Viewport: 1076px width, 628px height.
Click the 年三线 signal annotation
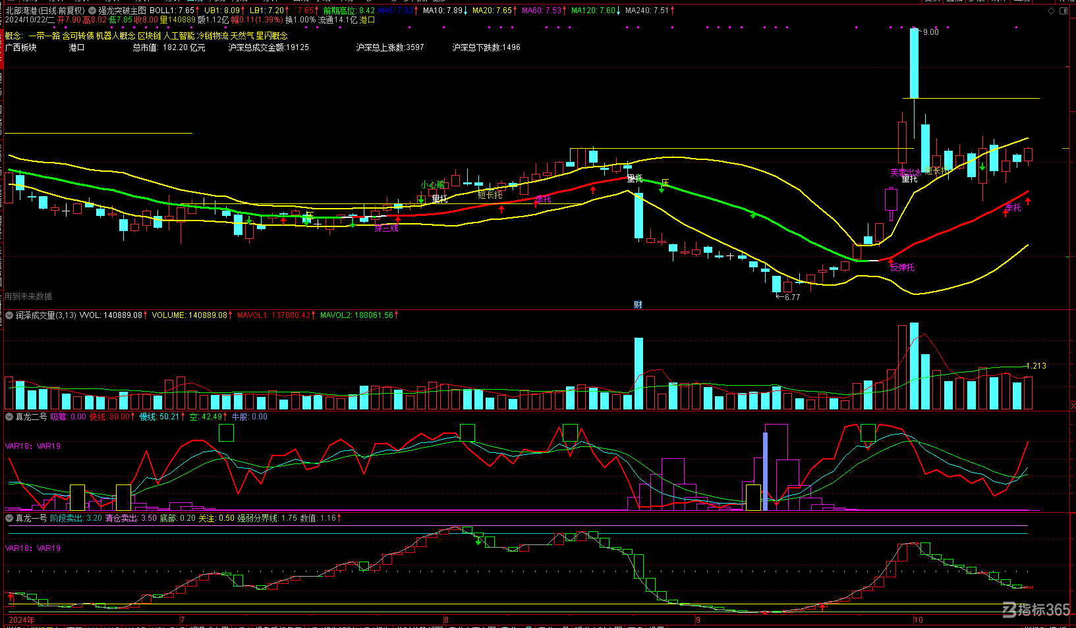point(387,228)
